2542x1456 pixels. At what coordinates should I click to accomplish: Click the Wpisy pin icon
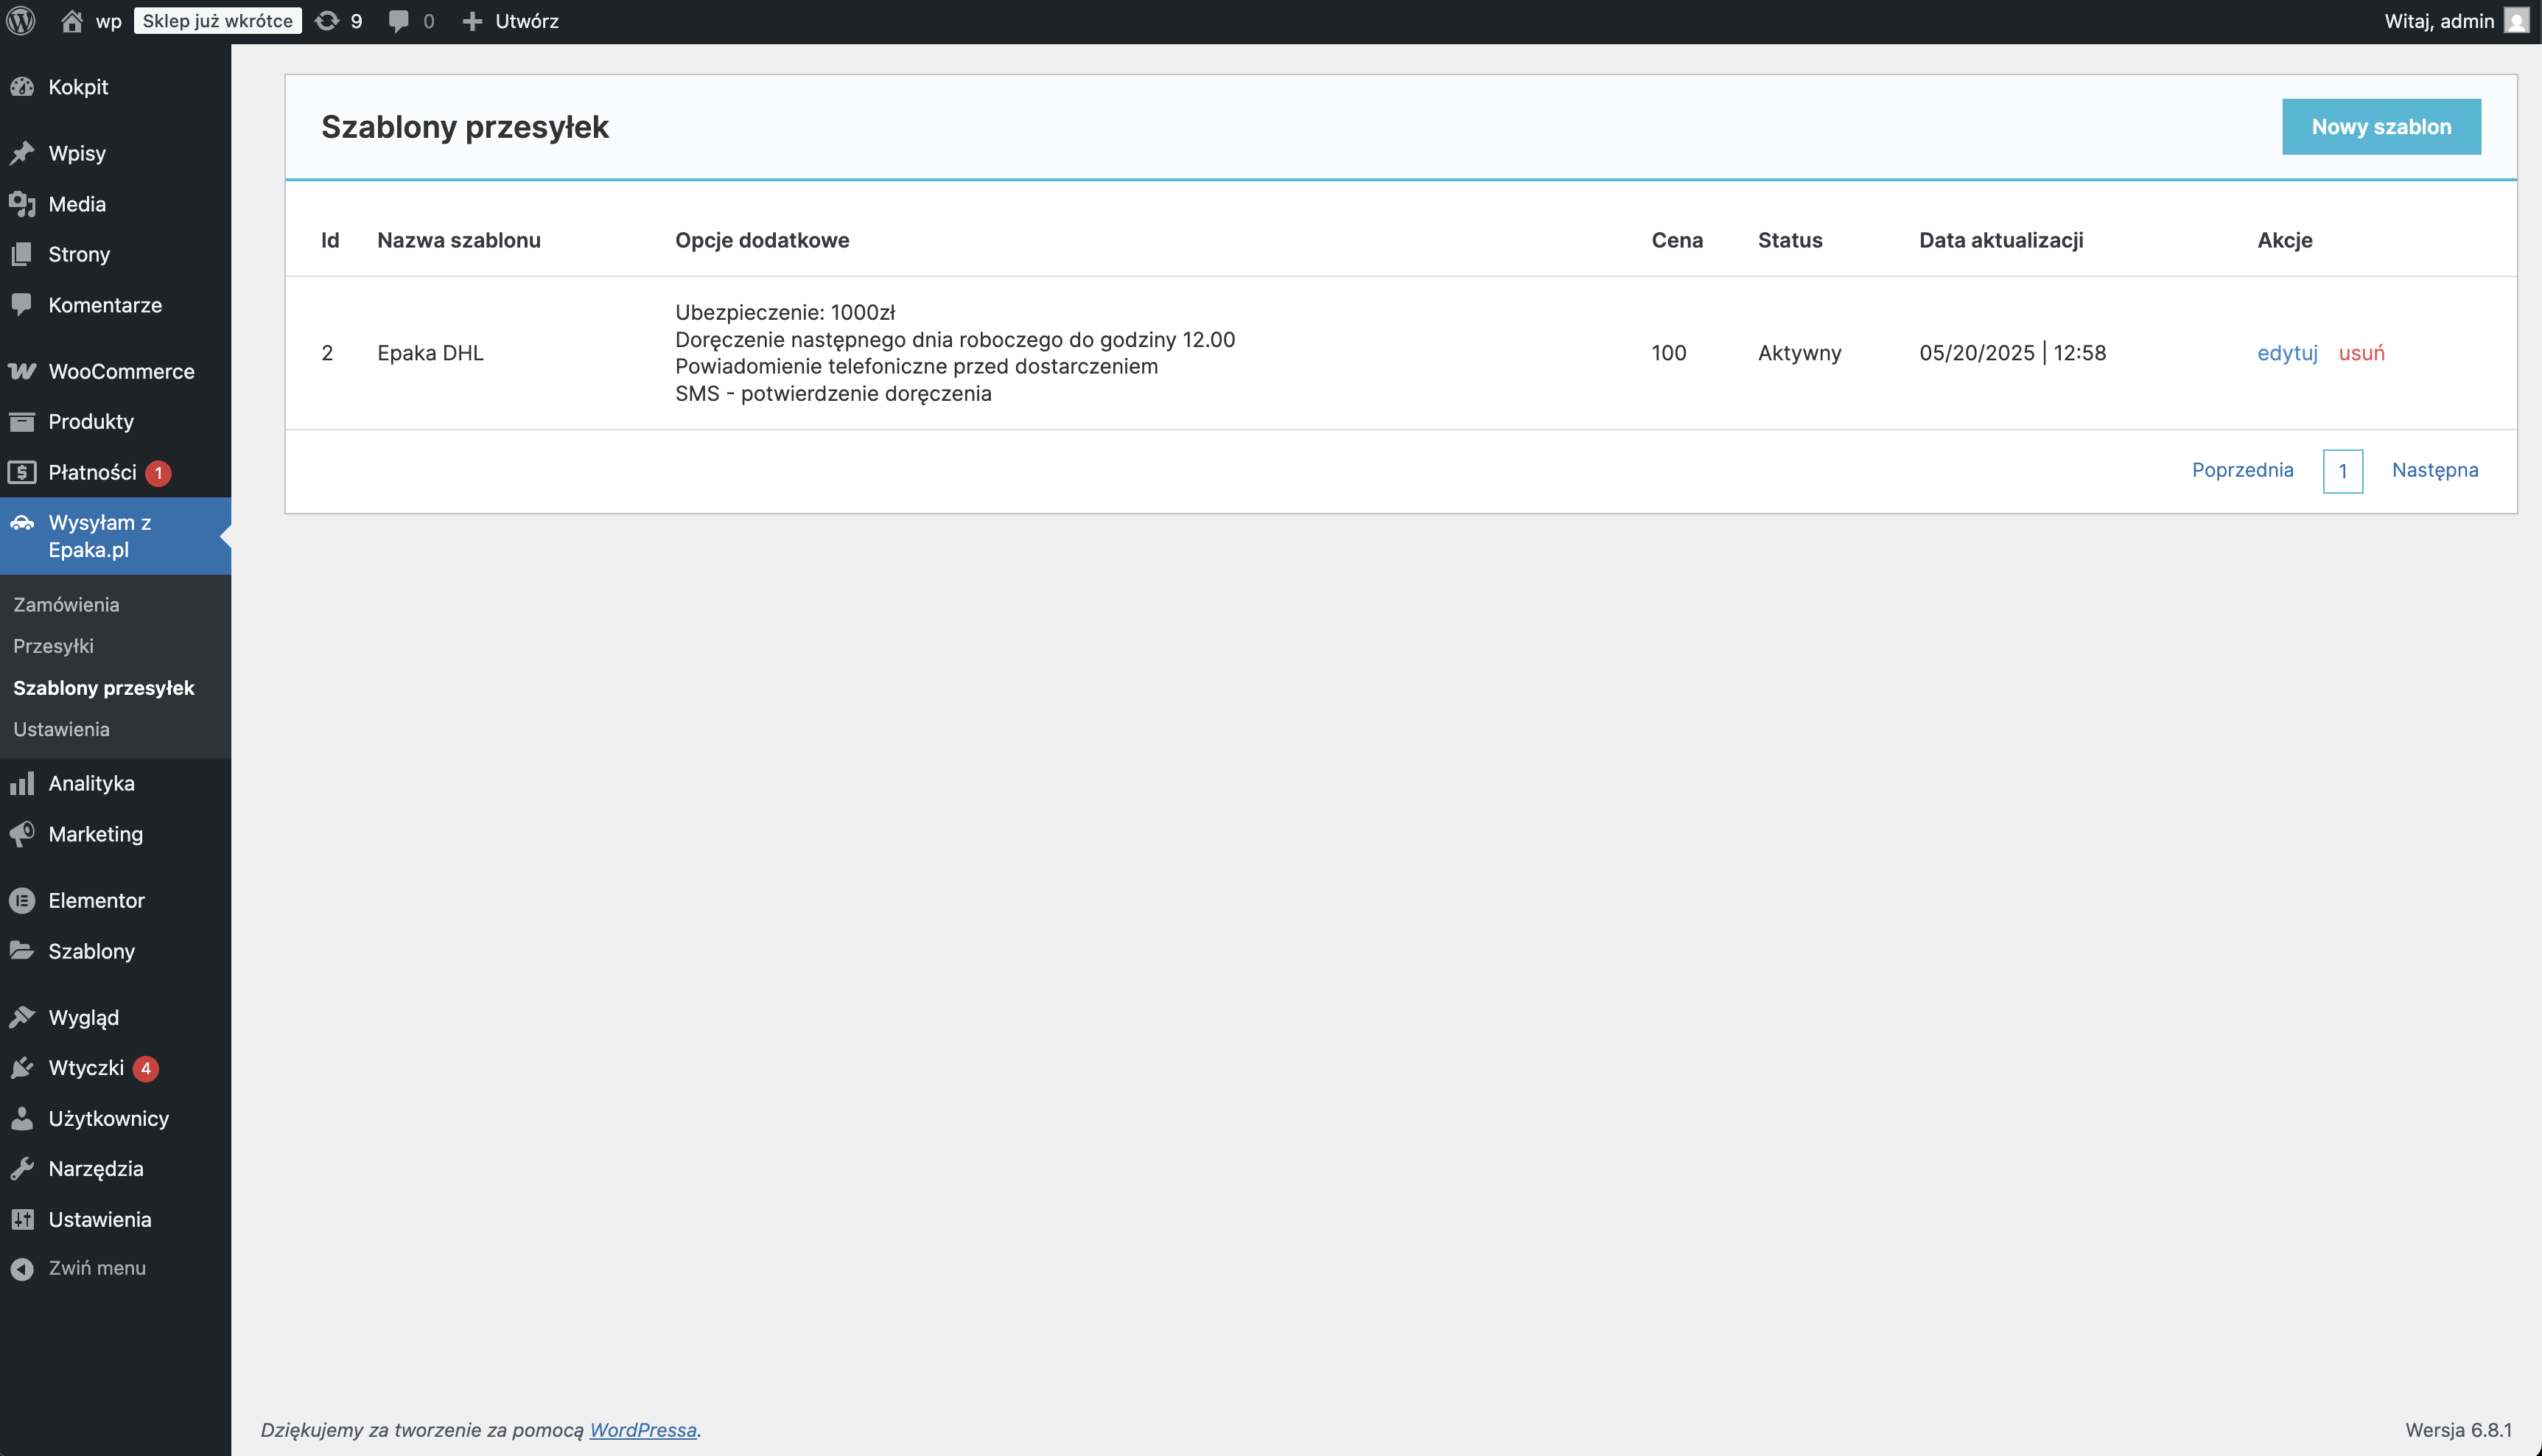click(22, 153)
